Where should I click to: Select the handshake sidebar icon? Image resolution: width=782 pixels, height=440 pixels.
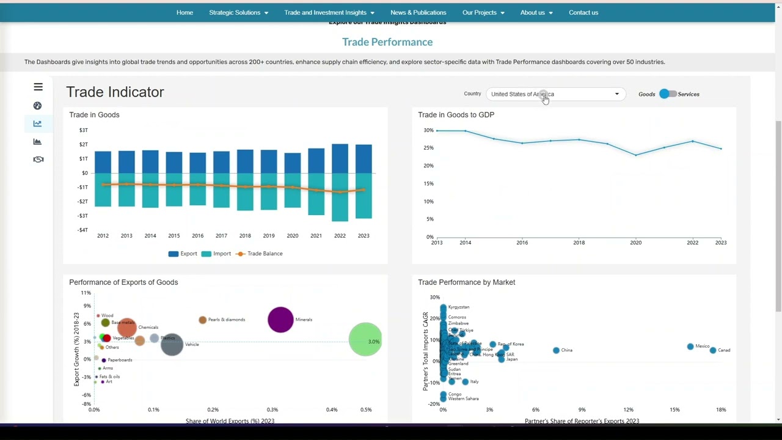[x=38, y=159]
